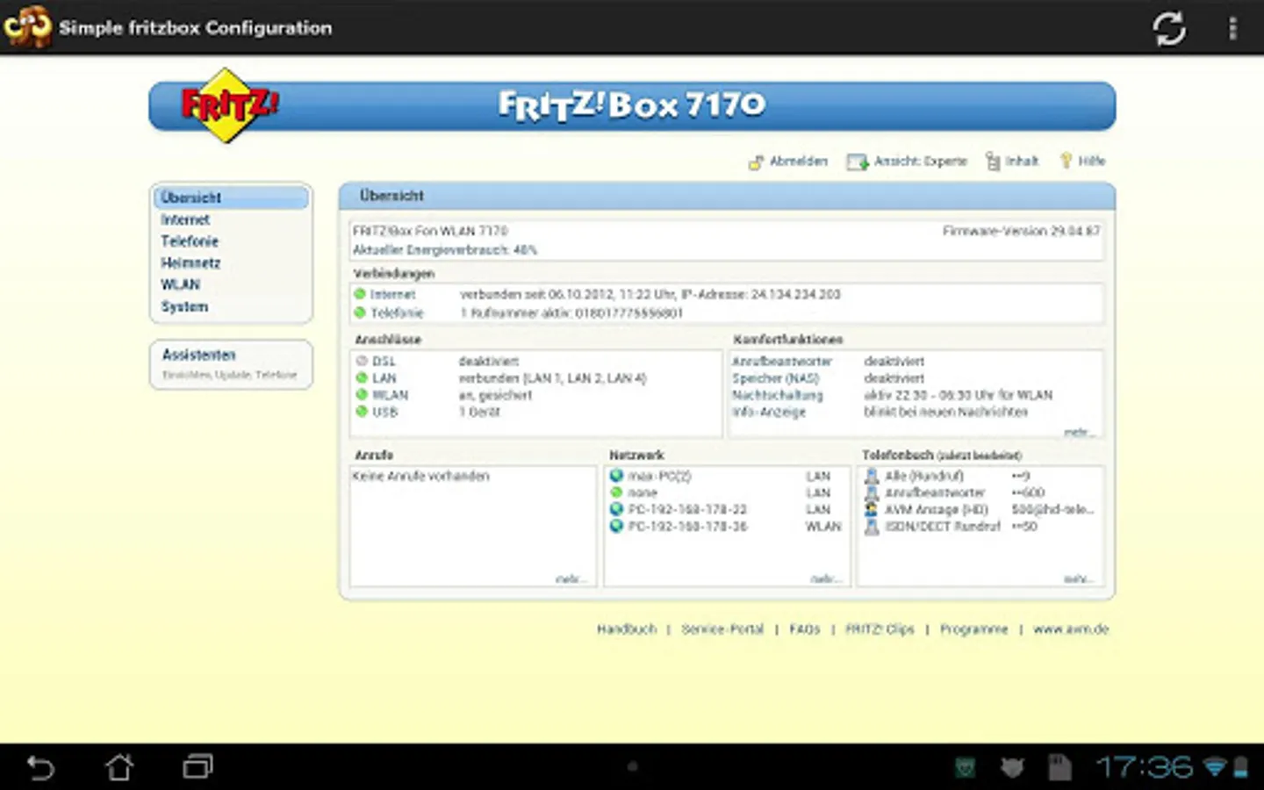The image size is (1264, 790).
Task: Tap the recent apps button
Action: tap(197, 767)
